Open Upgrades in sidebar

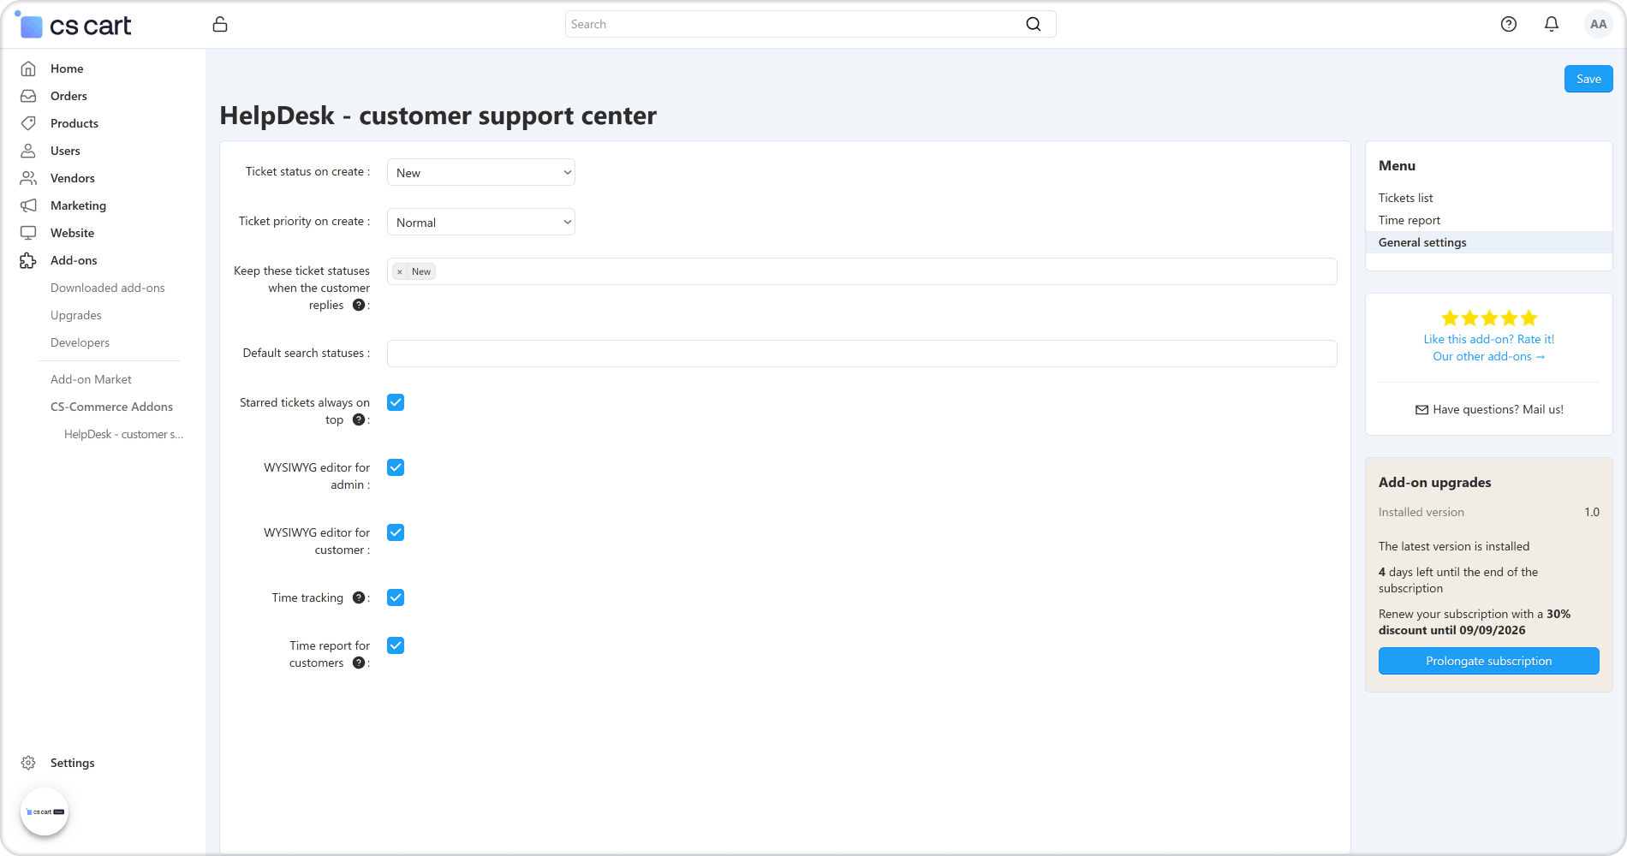click(76, 315)
